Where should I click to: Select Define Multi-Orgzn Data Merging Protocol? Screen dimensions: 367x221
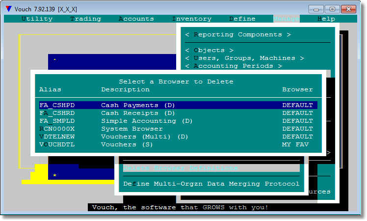[x=211, y=184]
